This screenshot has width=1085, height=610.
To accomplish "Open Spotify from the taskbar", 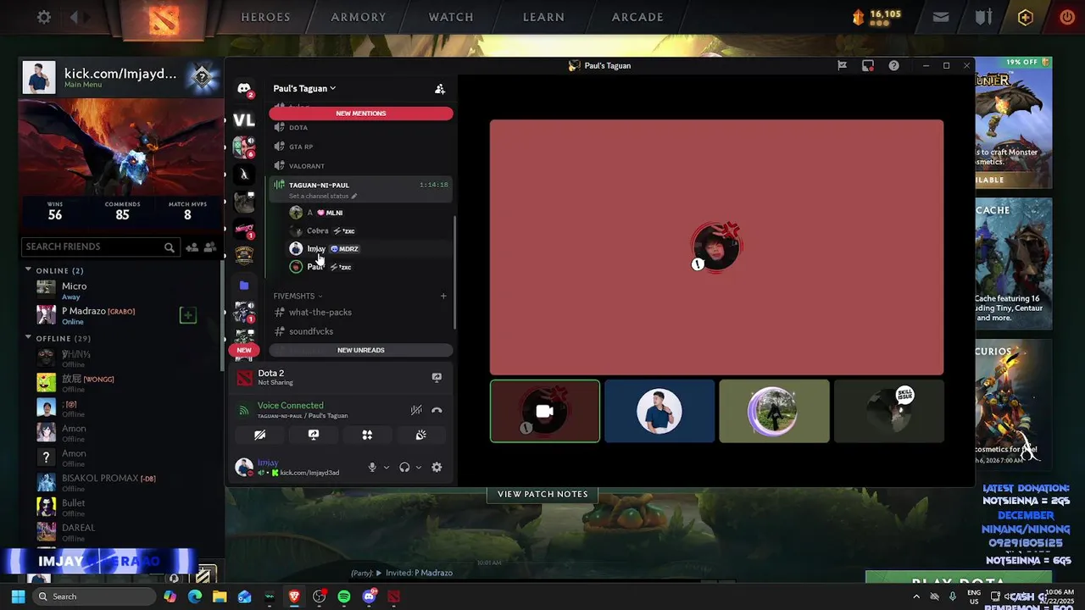I will [344, 596].
